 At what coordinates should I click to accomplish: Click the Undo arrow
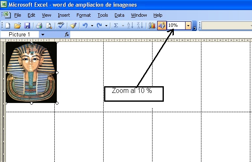(85, 26)
